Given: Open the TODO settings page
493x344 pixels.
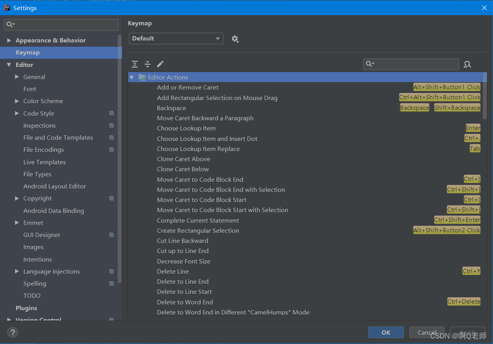Looking at the screenshot, I should [32, 295].
